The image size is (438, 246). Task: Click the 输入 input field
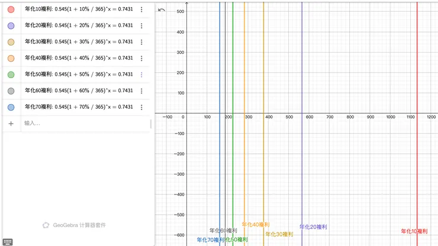86,124
